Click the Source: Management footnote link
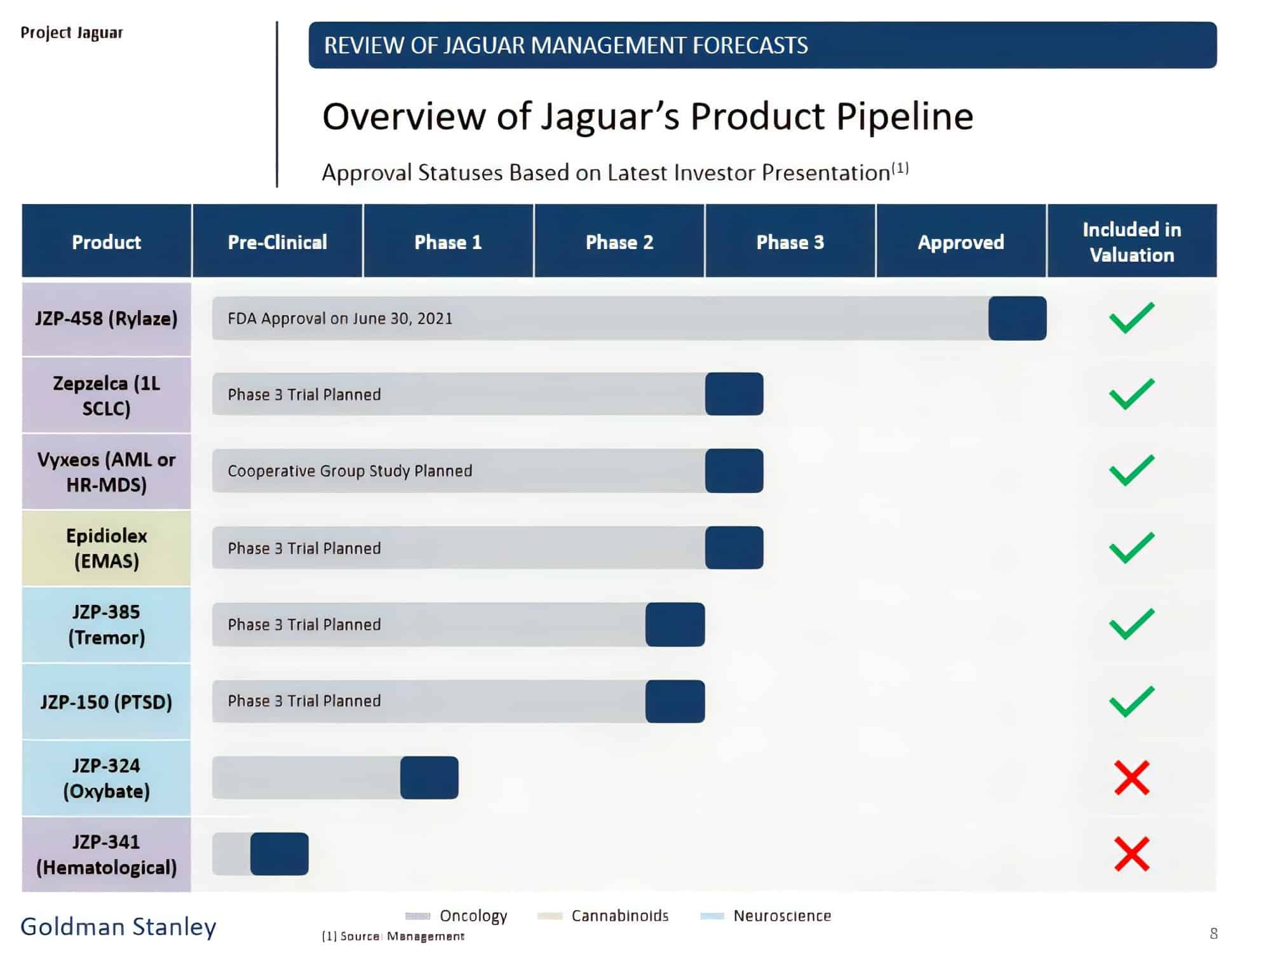The width and height of the screenshot is (1282, 962). (x=393, y=936)
